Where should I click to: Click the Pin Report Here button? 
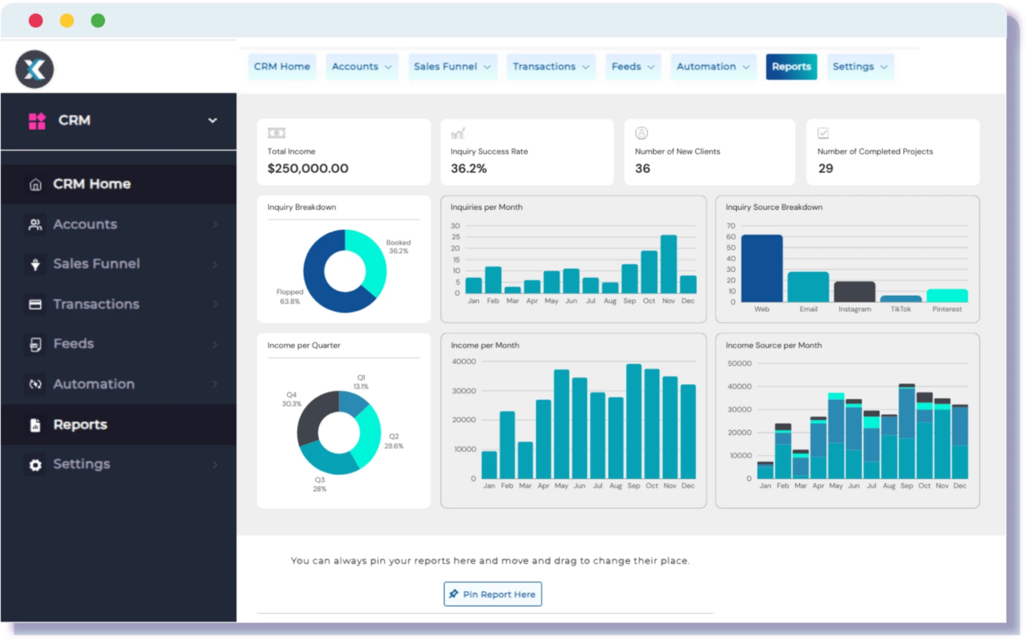pyautogui.click(x=492, y=594)
